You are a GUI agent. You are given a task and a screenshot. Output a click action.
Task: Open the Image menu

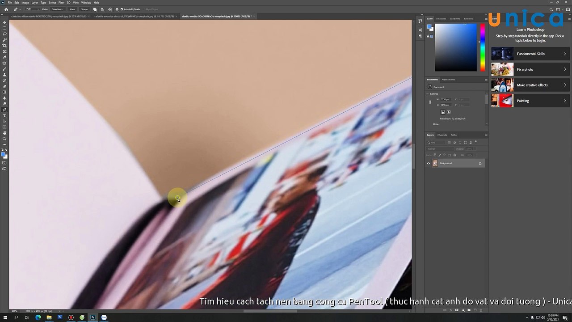pos(25,3)
